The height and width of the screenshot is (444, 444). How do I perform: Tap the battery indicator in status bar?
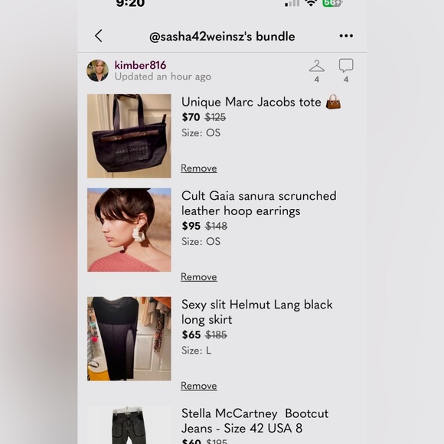click(x=332, y=3)
